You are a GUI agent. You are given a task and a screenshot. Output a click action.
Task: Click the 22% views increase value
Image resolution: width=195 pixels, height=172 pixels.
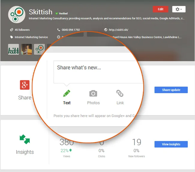pyautogui.click(x=64, y=151)
